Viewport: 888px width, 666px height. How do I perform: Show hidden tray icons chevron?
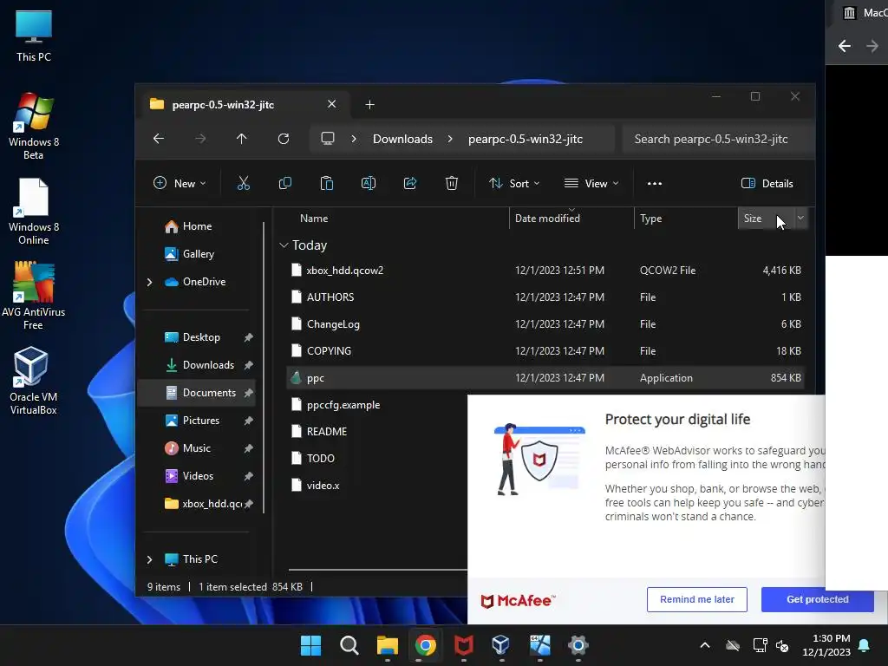click(x=705, y=645)
